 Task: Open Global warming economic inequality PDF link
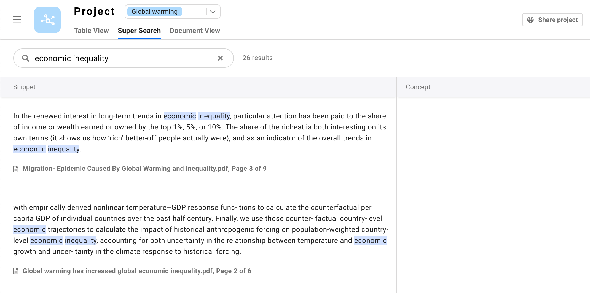tap(137, 271)
